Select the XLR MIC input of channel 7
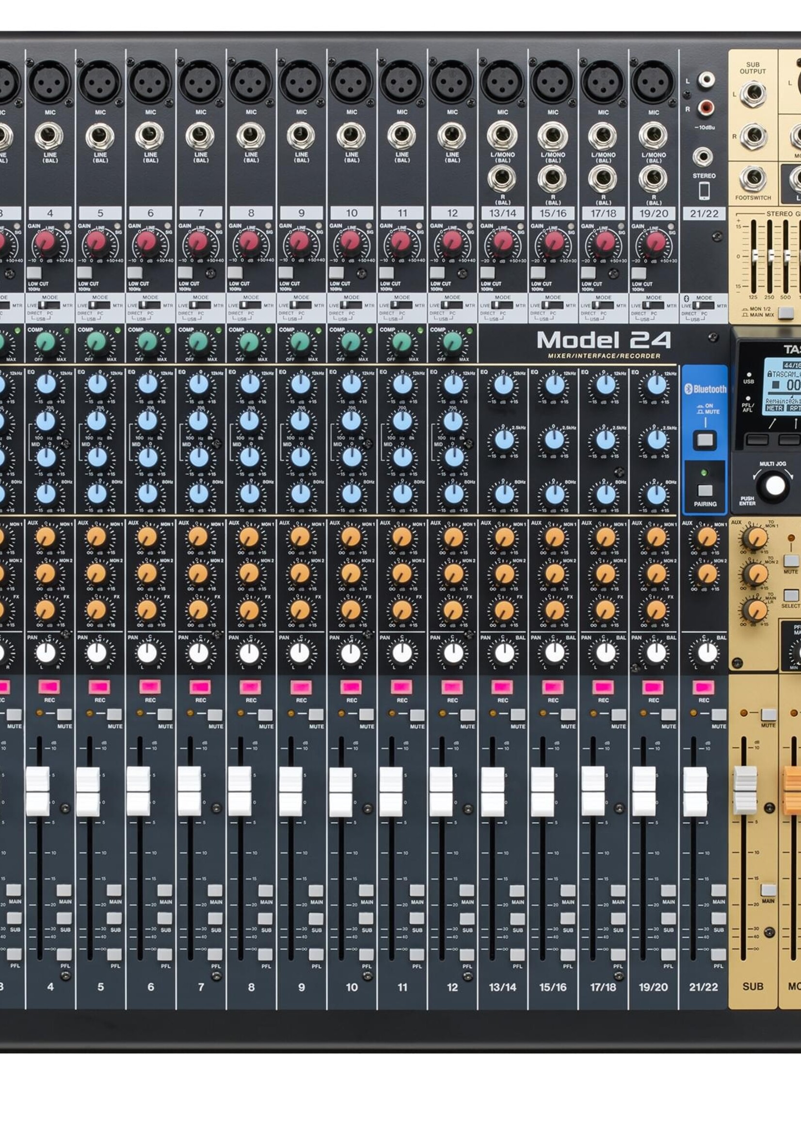 click(x=200, y=81)
